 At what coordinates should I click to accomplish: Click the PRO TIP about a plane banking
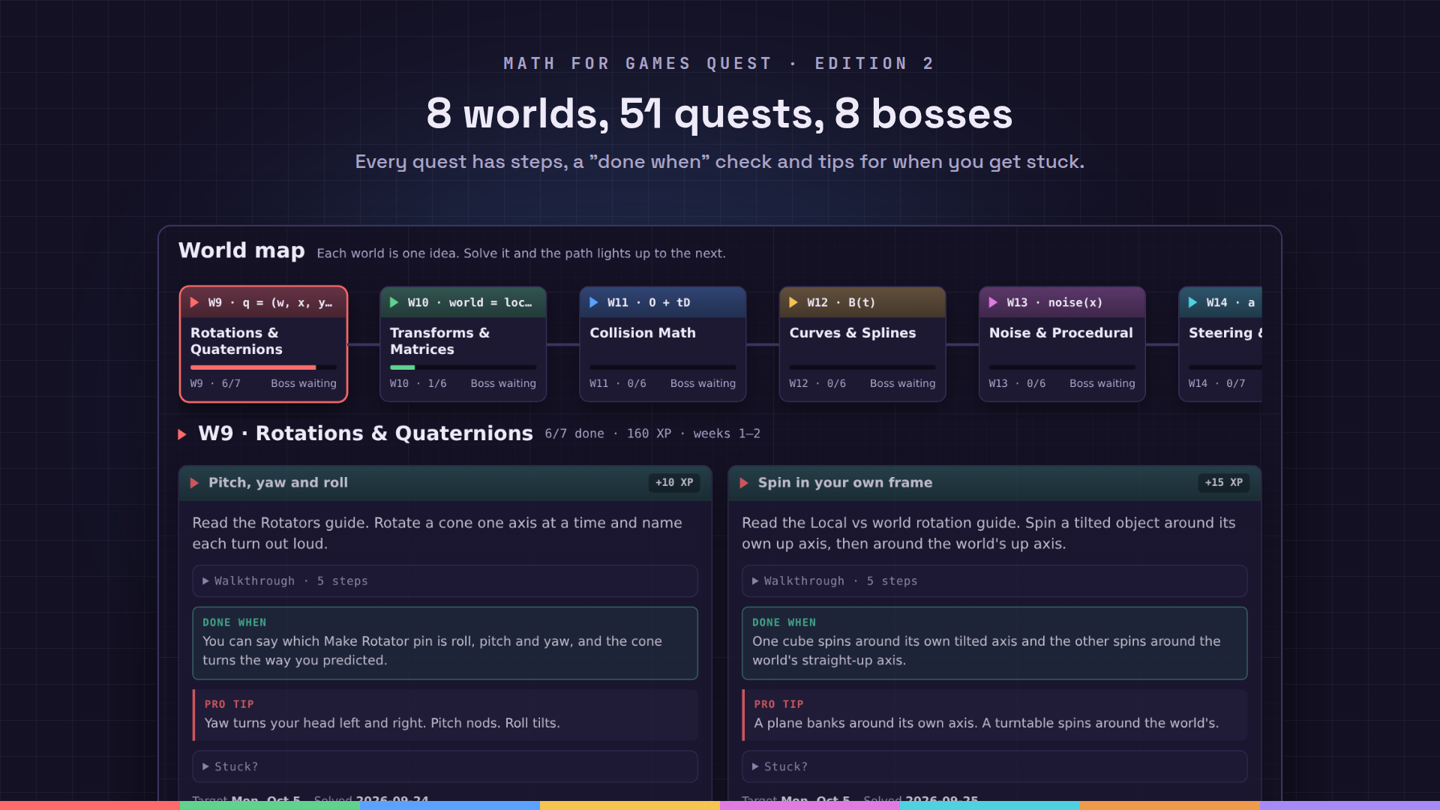pyautogui.click(x=994, y=715)
